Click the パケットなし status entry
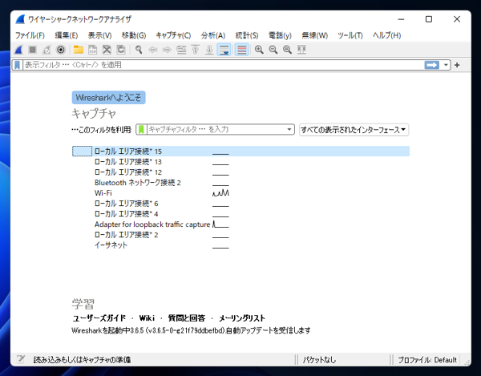This screenshot has width=481, height=376. click(x=319, y=359)
